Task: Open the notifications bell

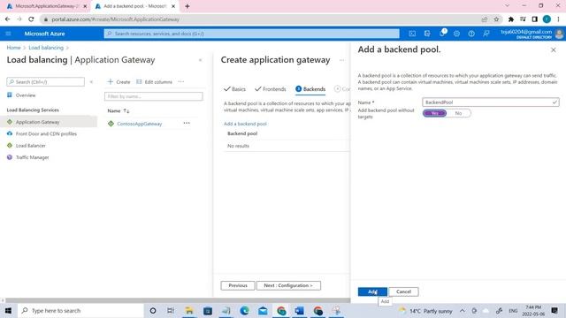Action: click(x=442, y=34)
